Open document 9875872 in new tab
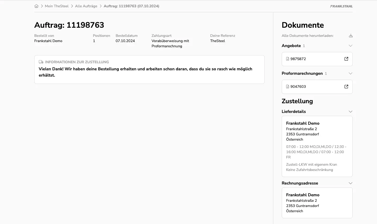The width and height of the screenshot is (377, 224). click(x=346, y=59)
